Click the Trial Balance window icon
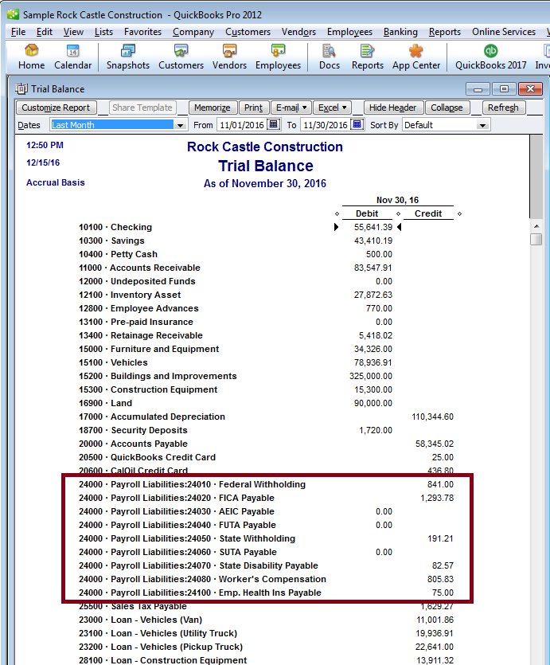The width and height of the screenshot is (550, 665). [21, 88]
